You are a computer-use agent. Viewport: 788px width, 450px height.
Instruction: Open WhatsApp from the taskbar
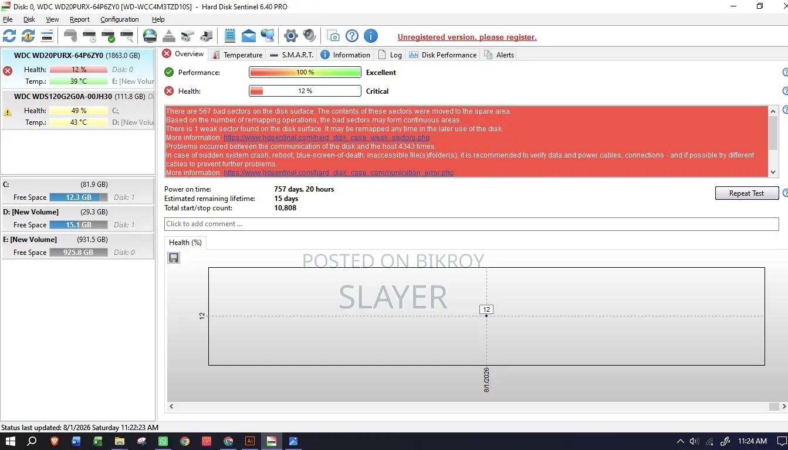[x=163, y=441]
